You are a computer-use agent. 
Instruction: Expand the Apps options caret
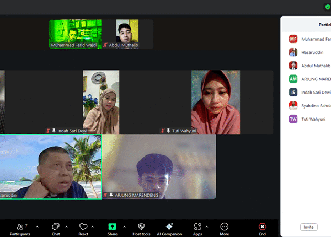[x=207, y=227]
